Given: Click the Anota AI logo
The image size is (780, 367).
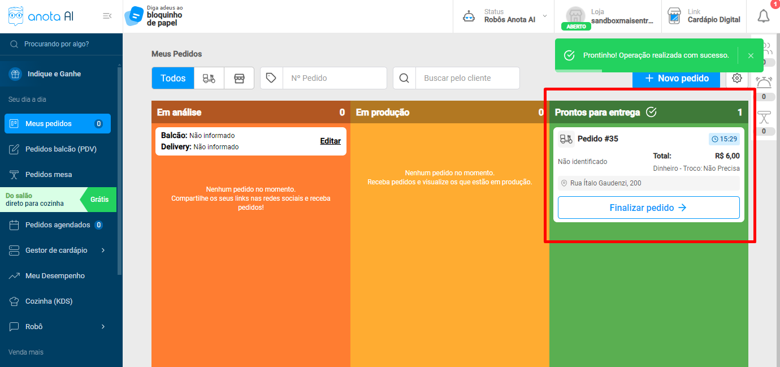Looking at the screenshot, I should 41,16.
